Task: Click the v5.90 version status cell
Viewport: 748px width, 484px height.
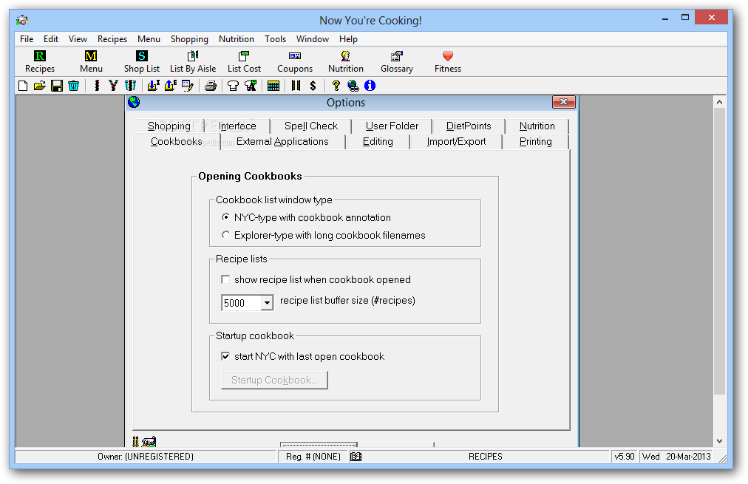Action: click(625, 457)
